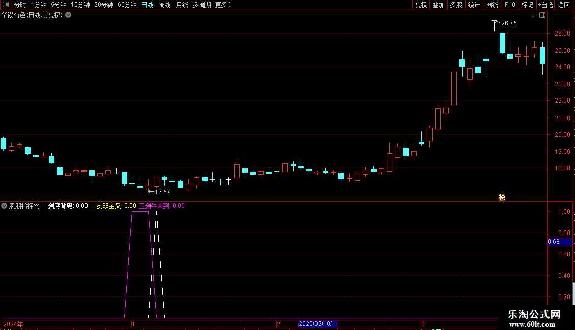Click the 26.75 high price marker
The width and height of the screenshot is (575, 330).
coord(509,23)
